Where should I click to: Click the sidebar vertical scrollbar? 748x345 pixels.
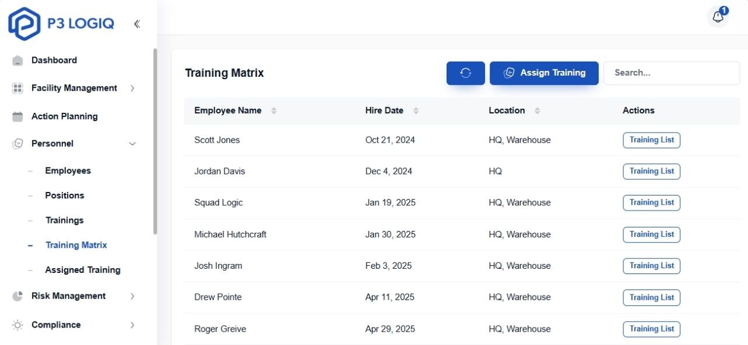[155, 141]
